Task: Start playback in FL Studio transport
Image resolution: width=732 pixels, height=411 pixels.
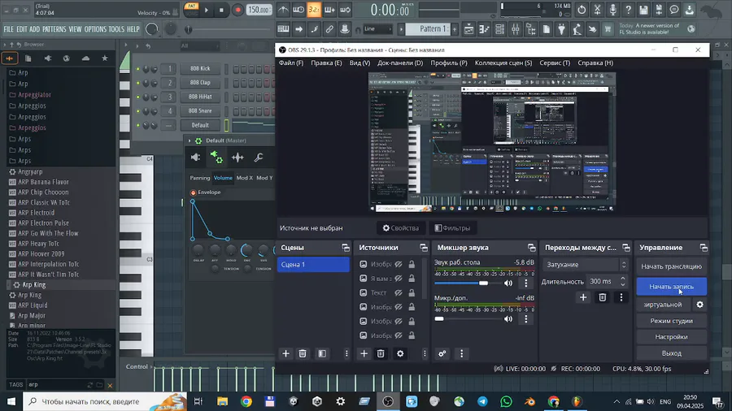Action: (x=207, y=10)
